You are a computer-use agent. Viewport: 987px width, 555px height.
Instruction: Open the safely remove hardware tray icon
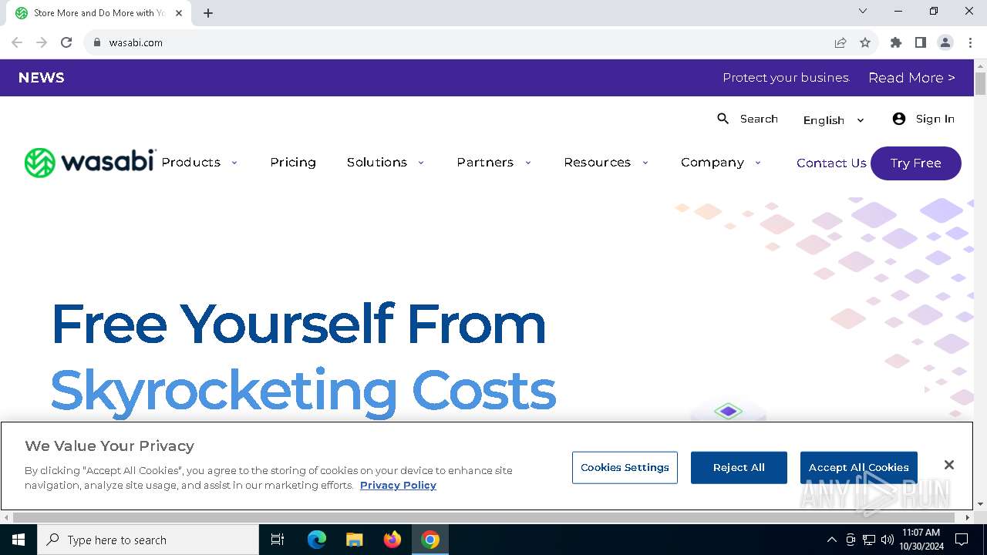[x=851, y=540]
